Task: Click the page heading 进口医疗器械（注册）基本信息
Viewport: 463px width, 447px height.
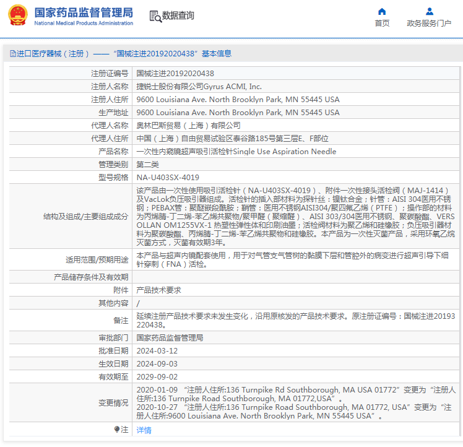Action: (x=121, y=53)
